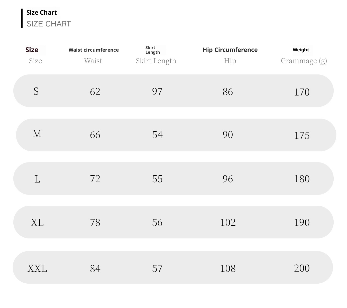
Task: Click the XL size row label
Action: click(x=37, y=222)
